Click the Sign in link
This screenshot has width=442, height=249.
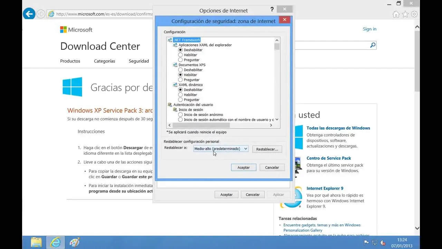(x=369, y=29)
